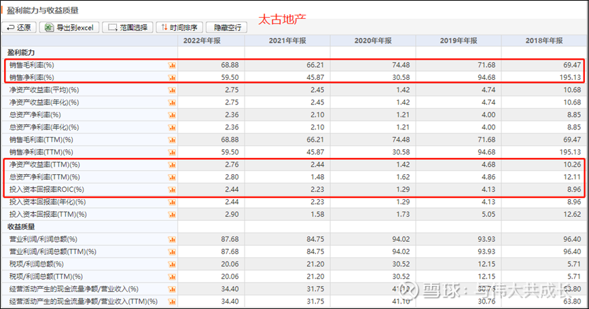The image size is (589, 309).
Task: Select the 销售毛利率(%) row label
Action: coord(31,65)
